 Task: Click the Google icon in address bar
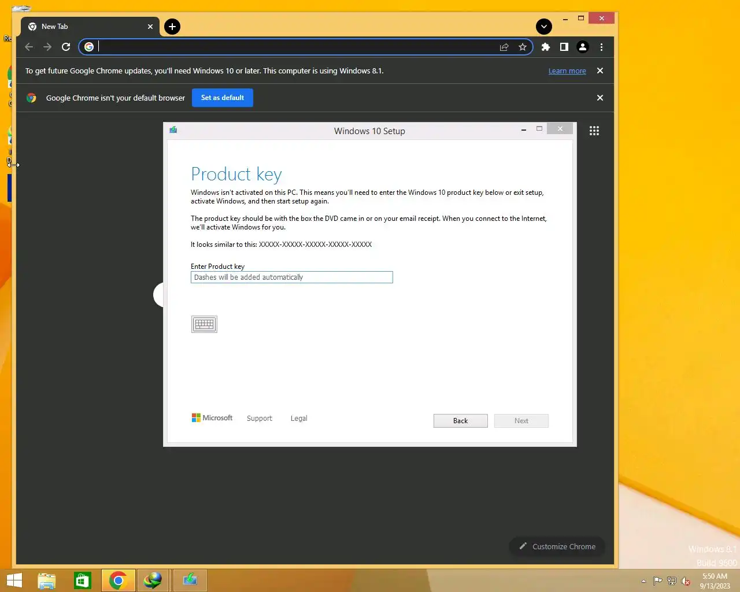(x=89, y=47)
